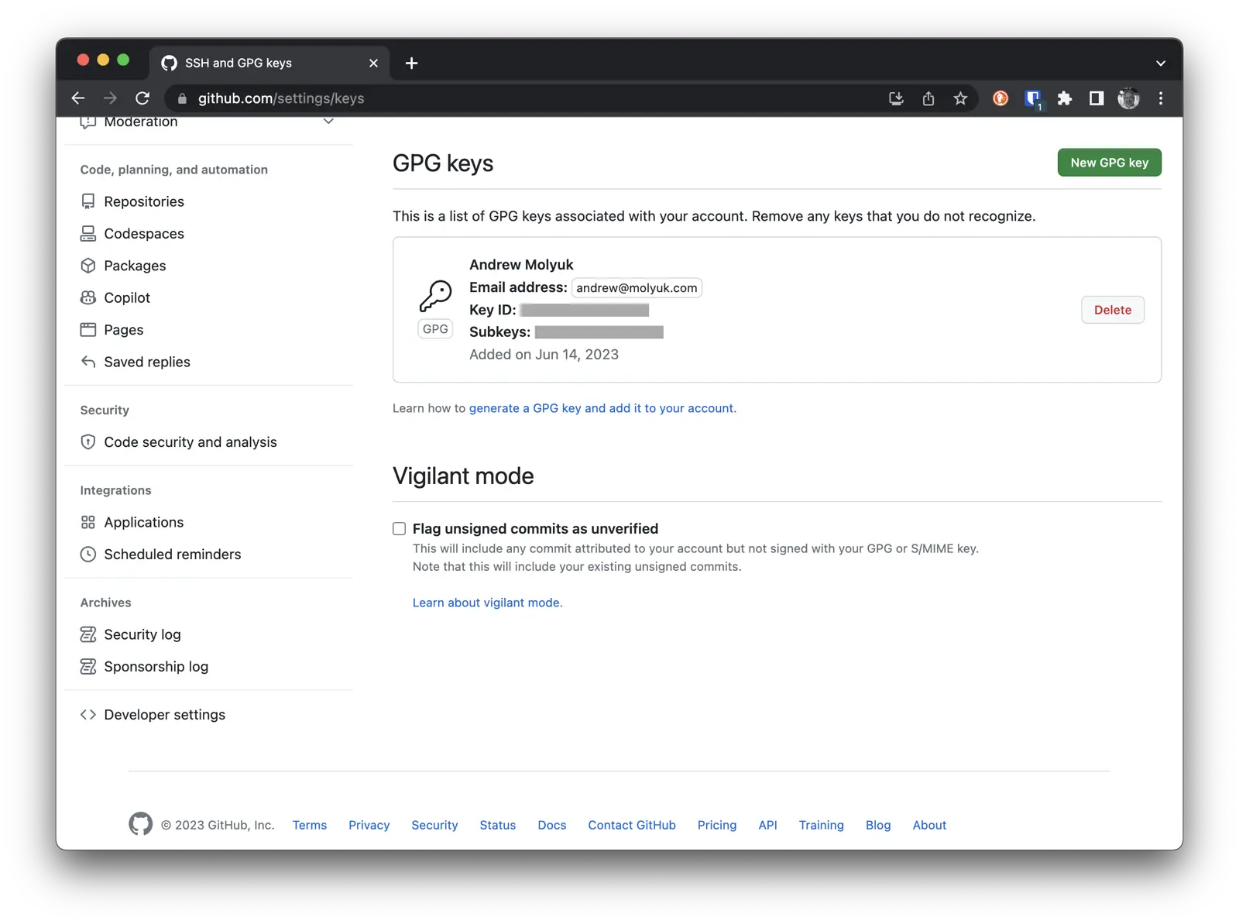Collapse the Moderation section

(x=328, y=122)
